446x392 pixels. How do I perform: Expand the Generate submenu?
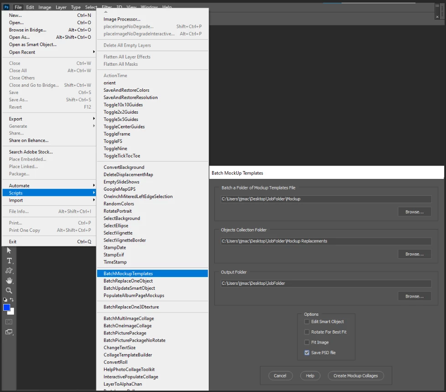pyautogui.click(x=49, y=126)
